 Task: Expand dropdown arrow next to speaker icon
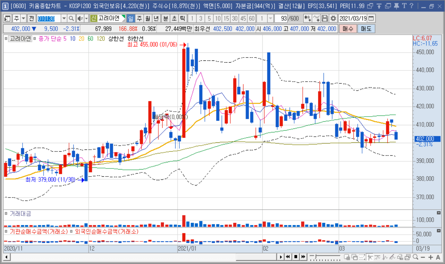click(x=86, y=18)
